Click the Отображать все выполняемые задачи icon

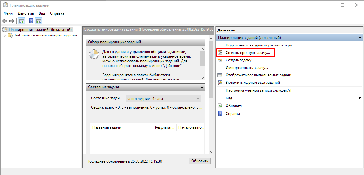coord(220,75)
